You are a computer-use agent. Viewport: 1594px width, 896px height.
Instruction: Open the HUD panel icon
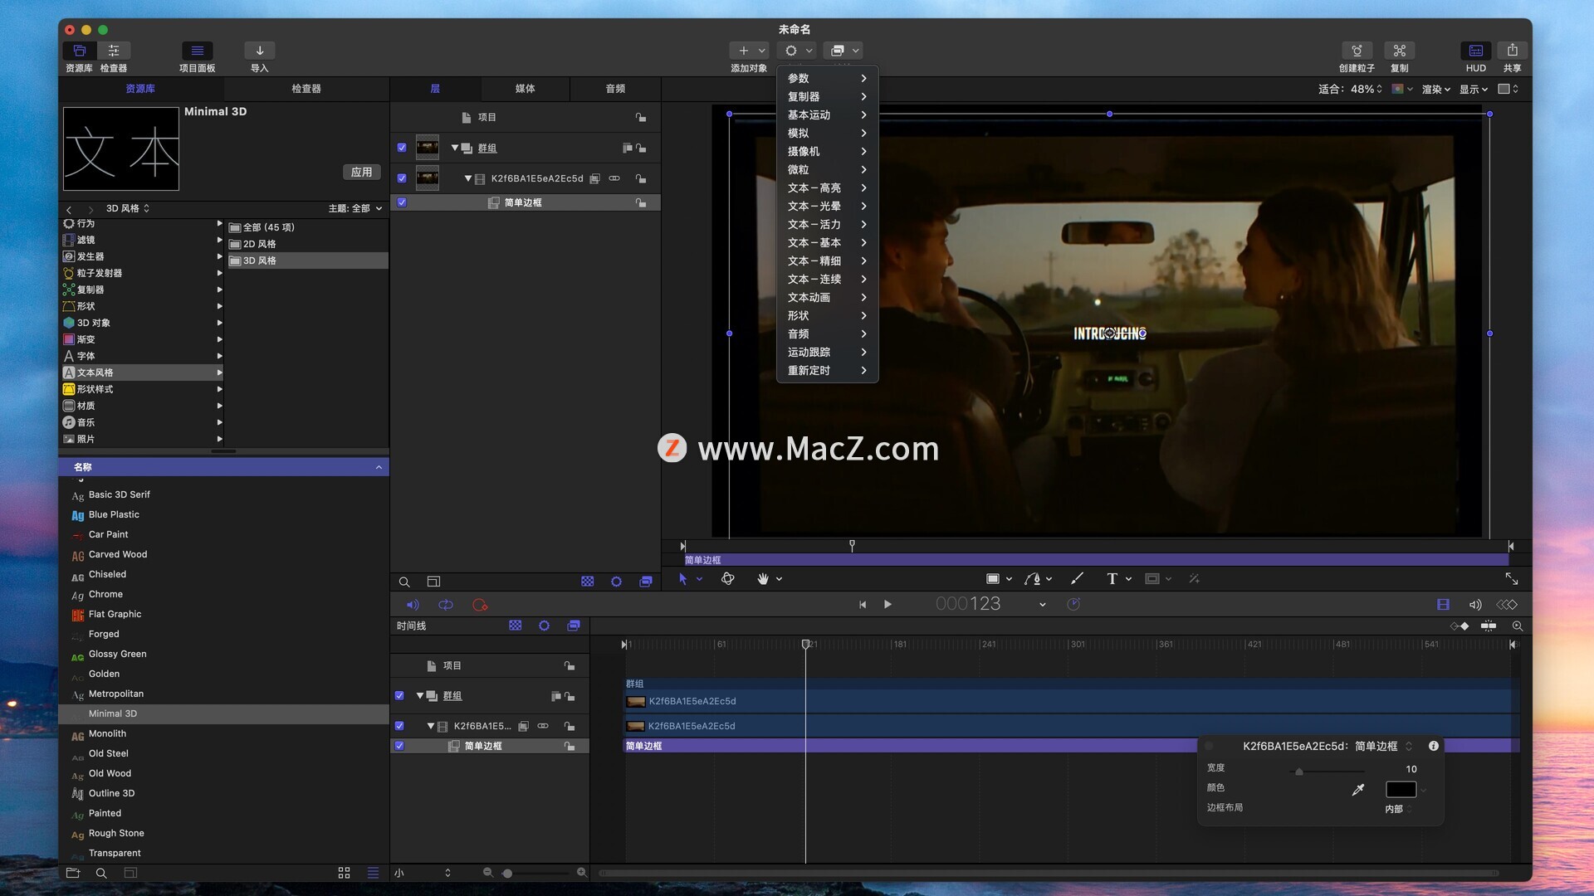pos(1475,51)
